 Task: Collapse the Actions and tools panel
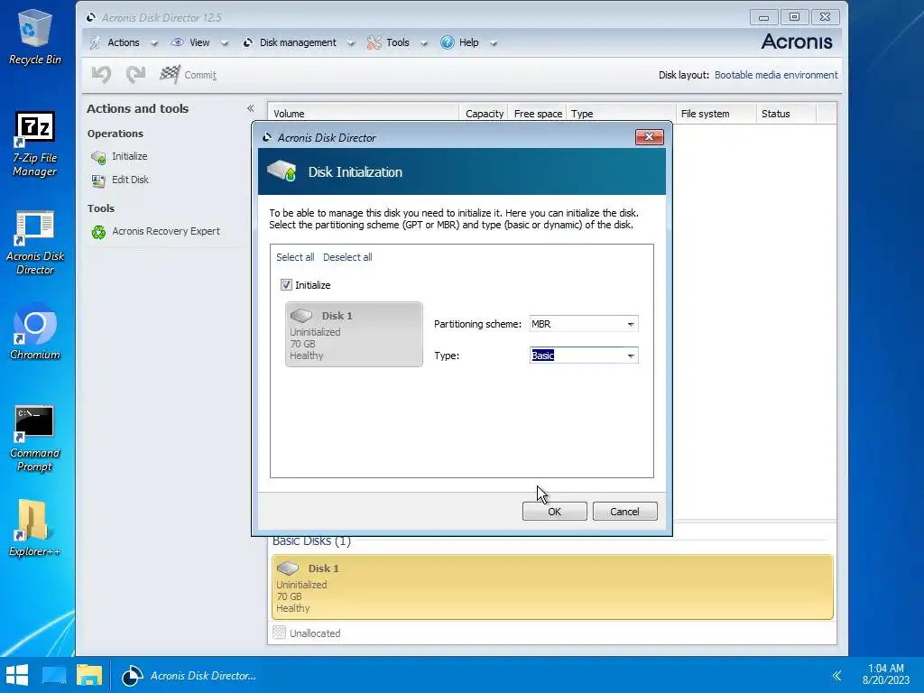[x=251, y=108]
